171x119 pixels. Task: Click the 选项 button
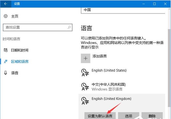[x=129, y=116]
